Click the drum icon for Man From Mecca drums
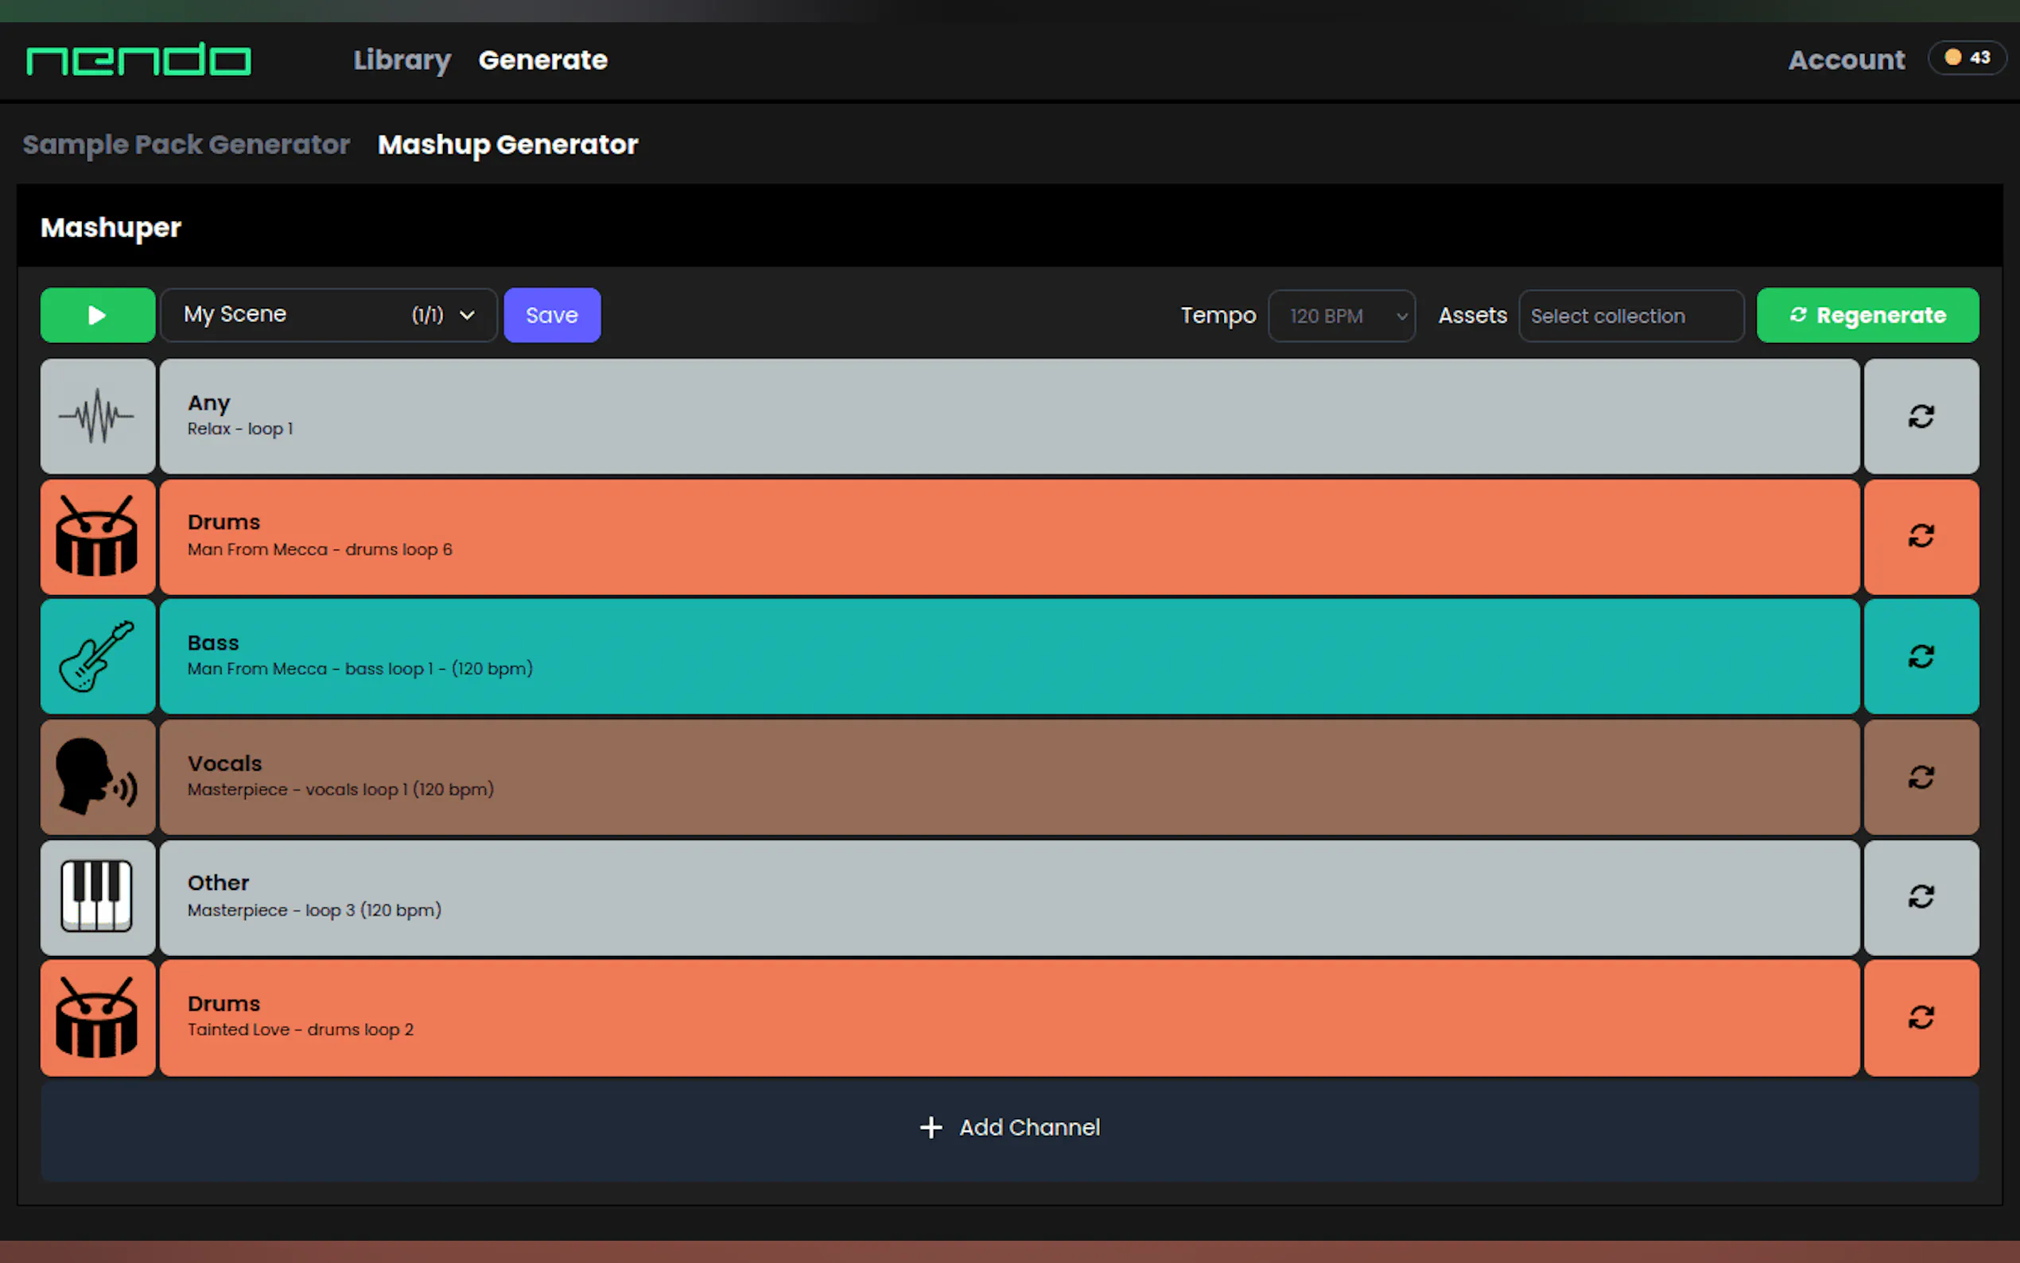This screenshot has height=1263, width=2020. [x=98, y=536]
